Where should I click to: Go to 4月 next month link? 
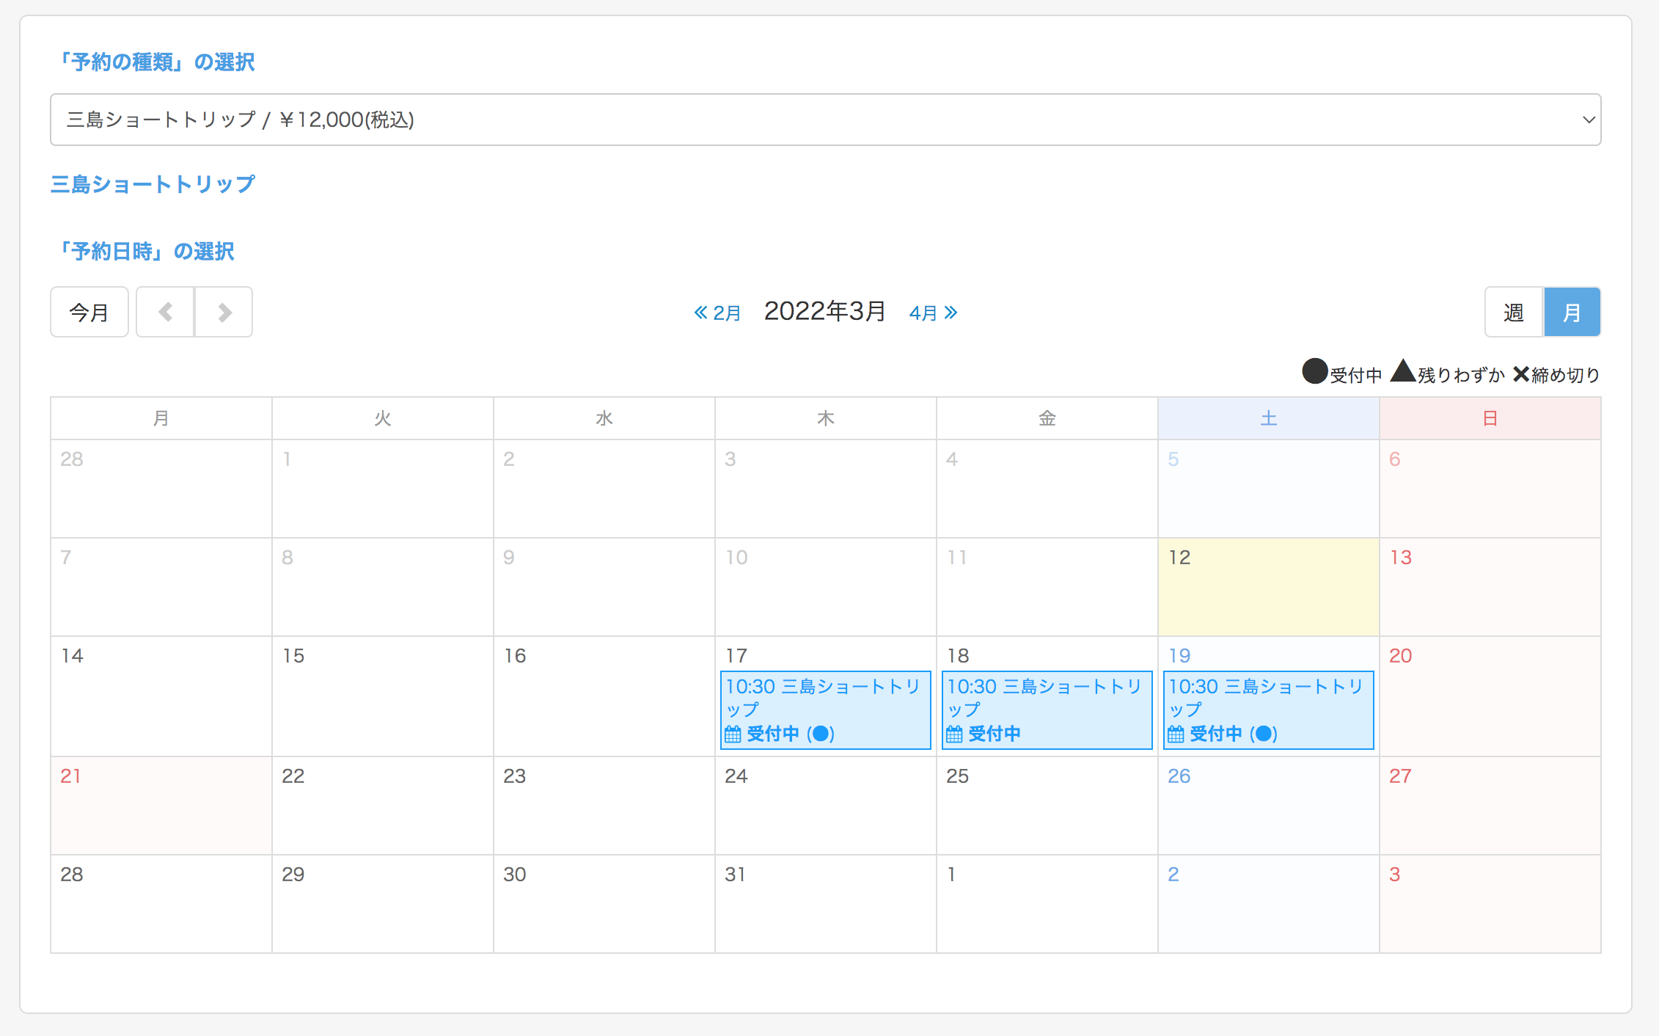924,313
